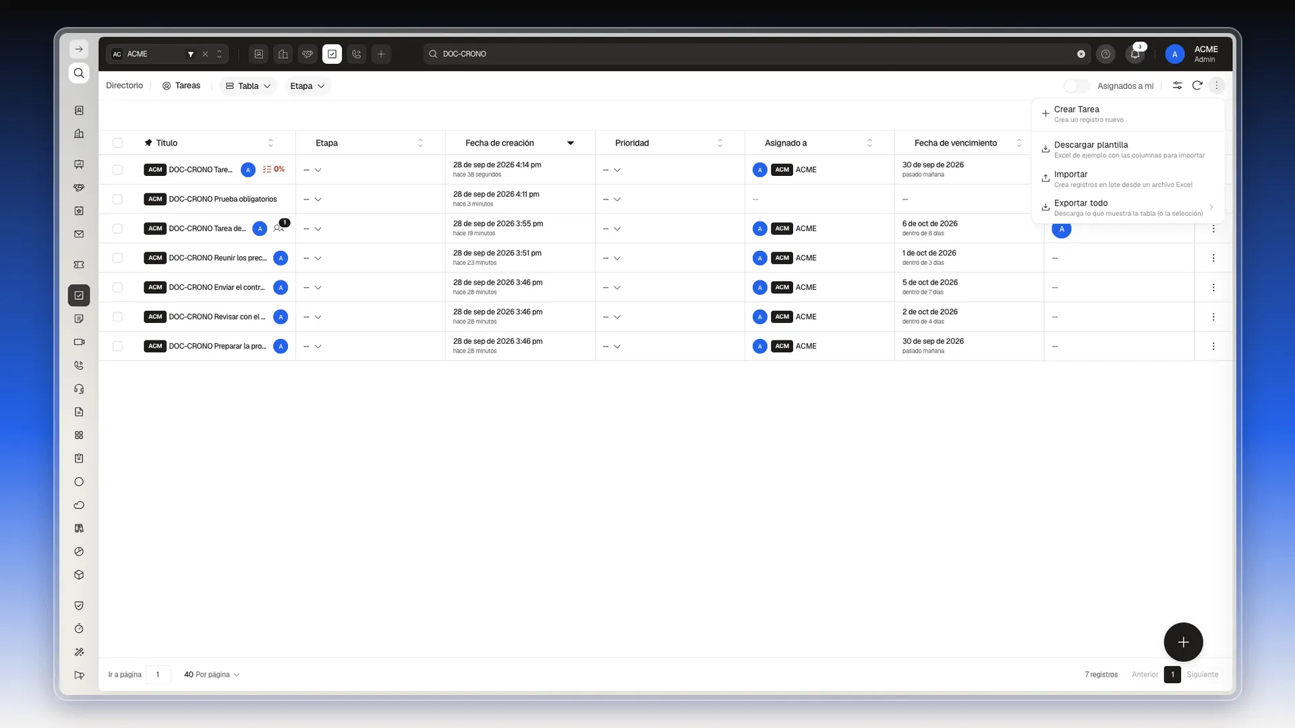The image size is (1295, 728).
Task: Select Importar menu option
Action: coord(1128,179)
